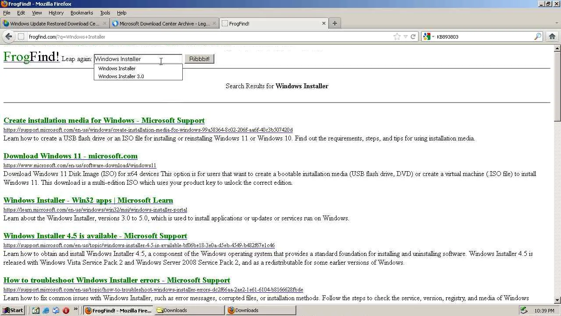Go to the Firefox home page
561x316 pixels.
(x=552, y=36)
